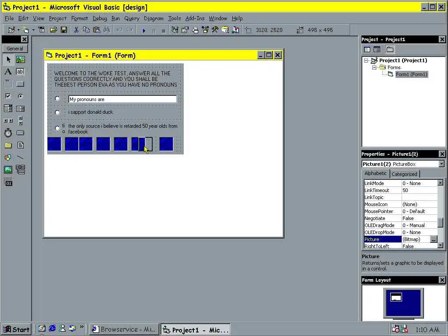Click the ellipsis button beside Picture property
The height and width of the screenshot is (336, 448).
(434, 239)
